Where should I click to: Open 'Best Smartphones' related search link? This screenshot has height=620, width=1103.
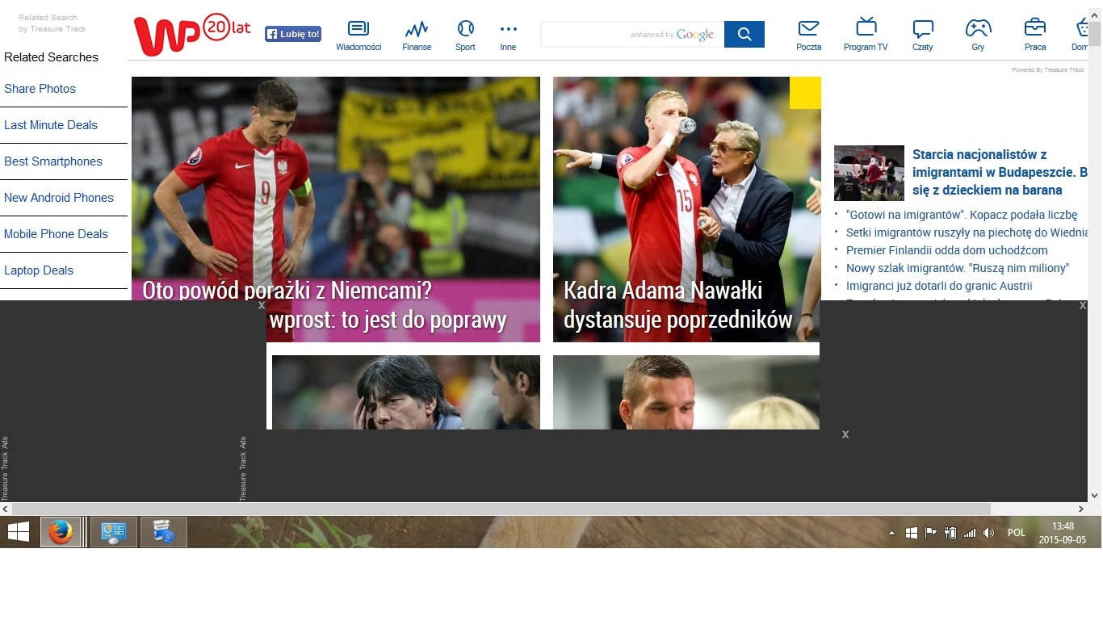click(53, 161)
